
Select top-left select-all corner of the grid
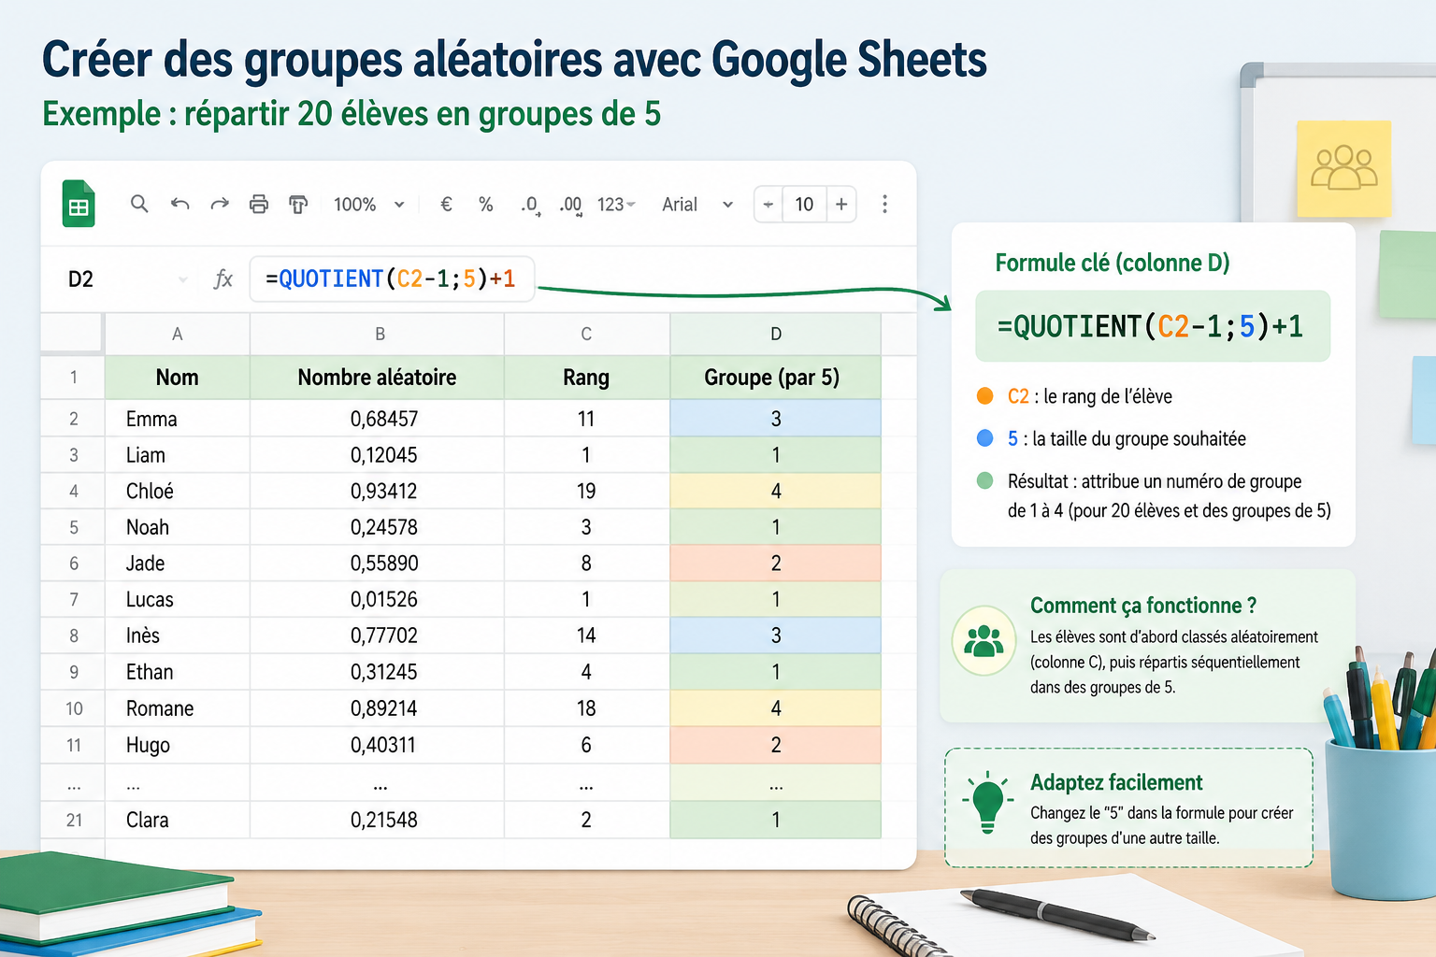pyautogui.click(x=72, y=334)
